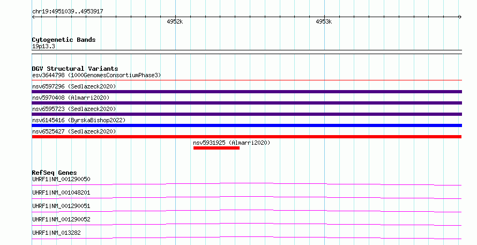Click the right arrow of the ruler
This screenshot has width=477, height=245.
click(x=460, y=17)
